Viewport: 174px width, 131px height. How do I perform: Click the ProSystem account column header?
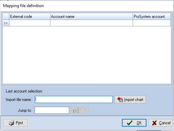point(152,17)
